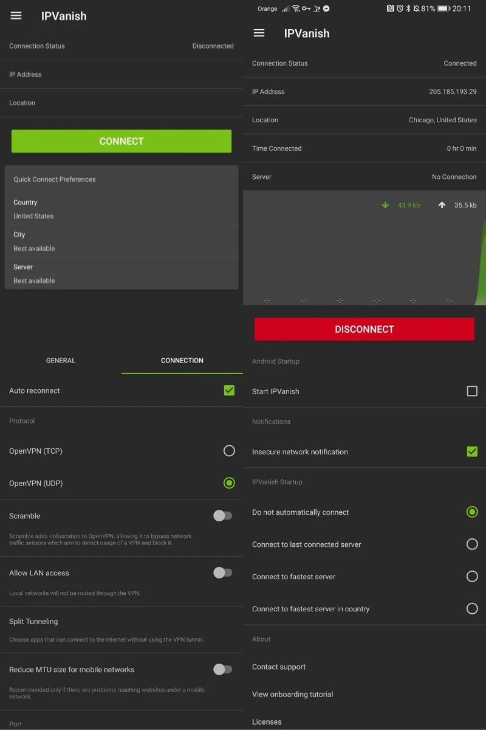This screenshot has height=730, width=486.
Task: Open the hamburger menu on the connected screen
Action: click(259, 33)
